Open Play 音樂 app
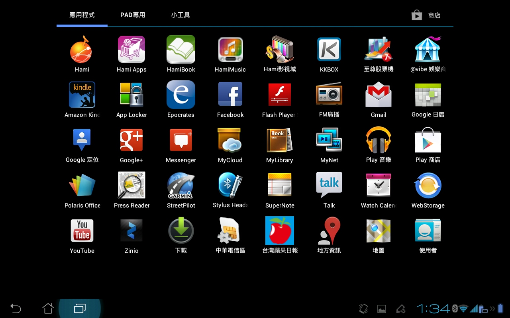The width and height of the screenshot is (510, 318). tap(379, 140)
